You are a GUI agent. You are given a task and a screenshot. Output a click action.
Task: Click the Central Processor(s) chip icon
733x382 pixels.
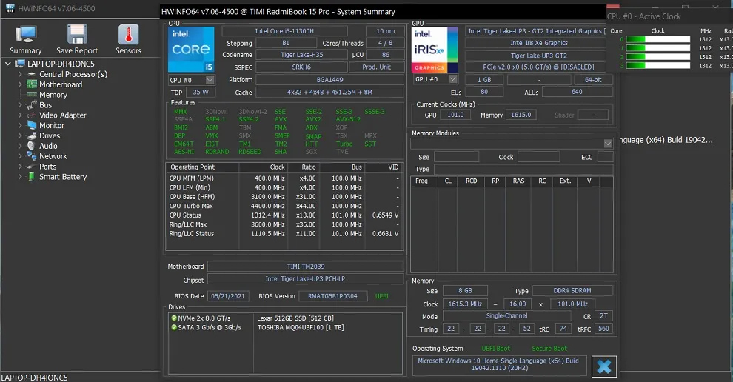[31, 74]
